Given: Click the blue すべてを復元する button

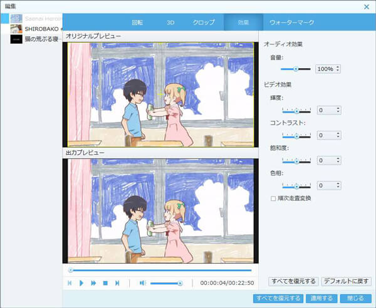Looking at the screenshot, I should [x=278, y=299].
